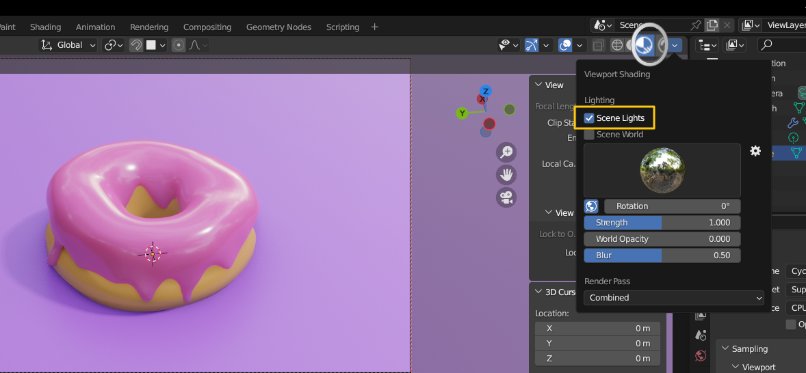The width and height of the screenshot is (806, 373).
Task: Click the New Scene copy icon
Action: click(712, 25)
